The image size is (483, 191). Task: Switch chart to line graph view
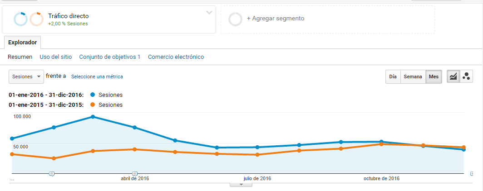(453, 76)
